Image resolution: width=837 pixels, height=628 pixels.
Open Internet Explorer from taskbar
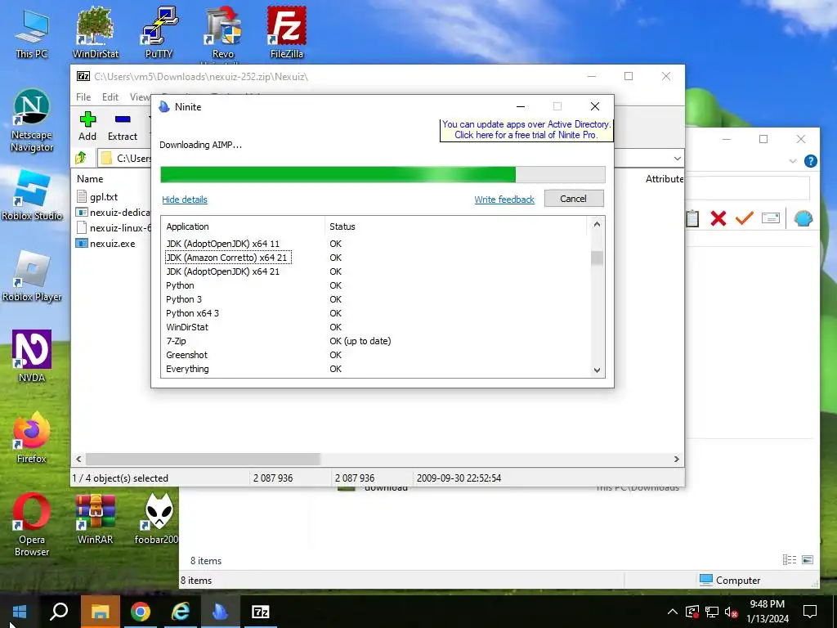(181, 612)
